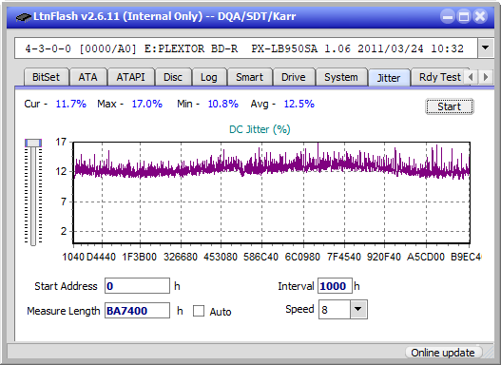
Task: Open the ATAPI tab
Action: [x=130, y=77]
